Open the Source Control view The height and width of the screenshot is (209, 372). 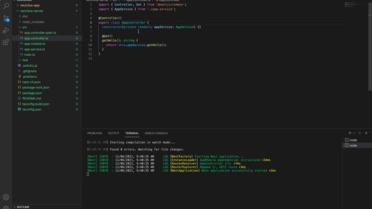coord(6,18)
